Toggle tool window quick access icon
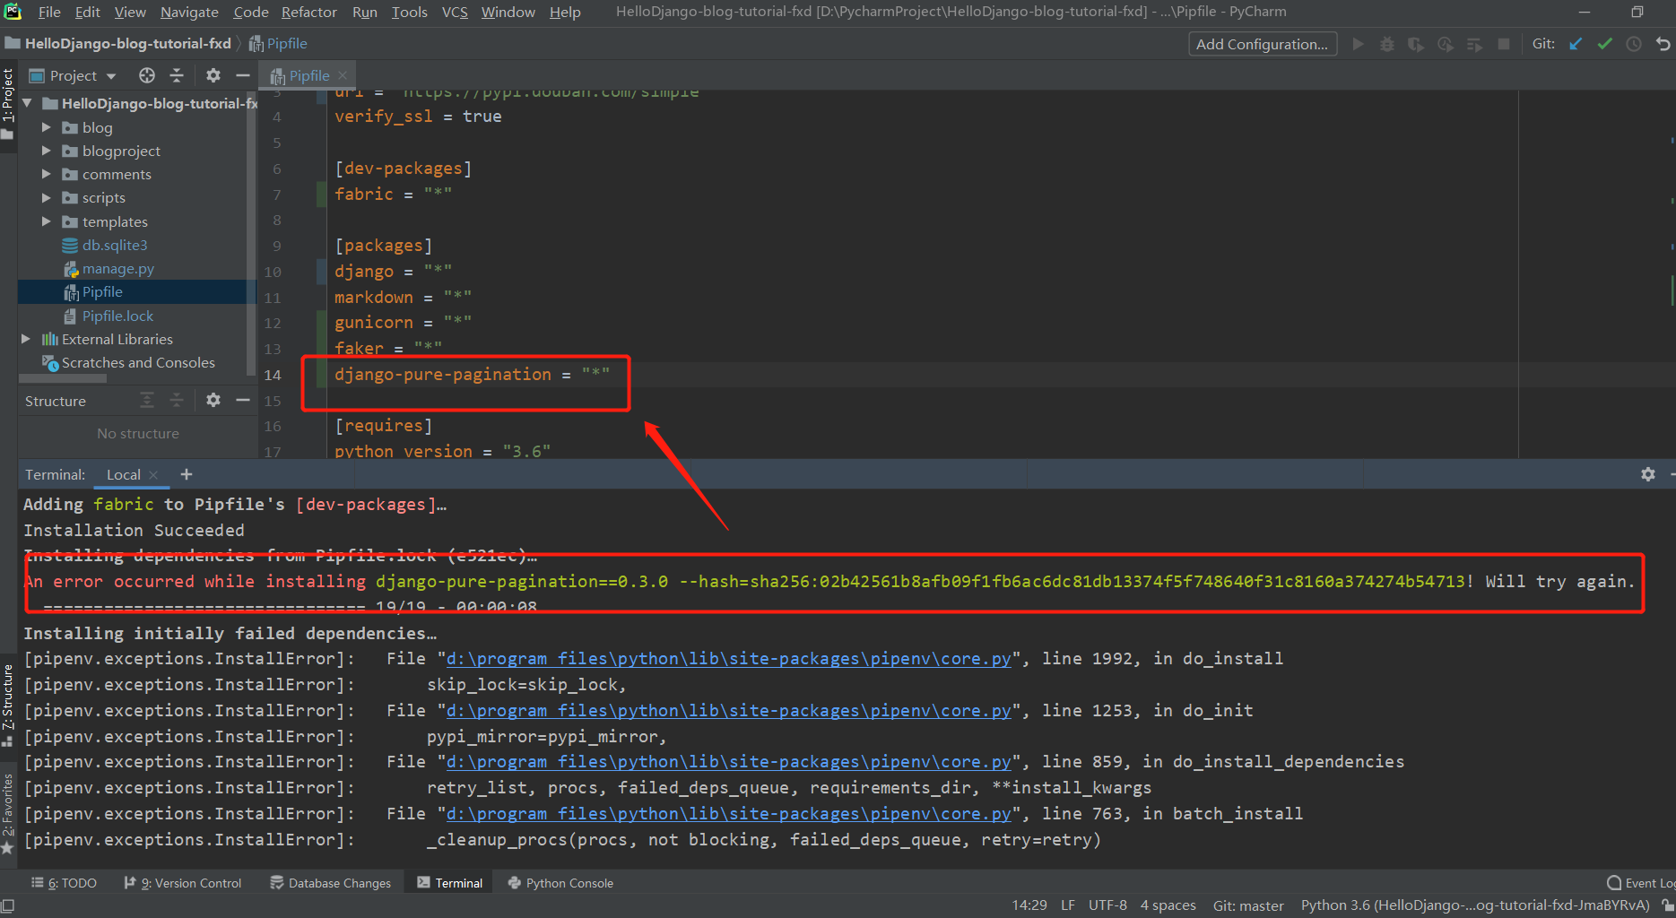Viewport: 1676px width, 918px height. [x=7, y=905]
